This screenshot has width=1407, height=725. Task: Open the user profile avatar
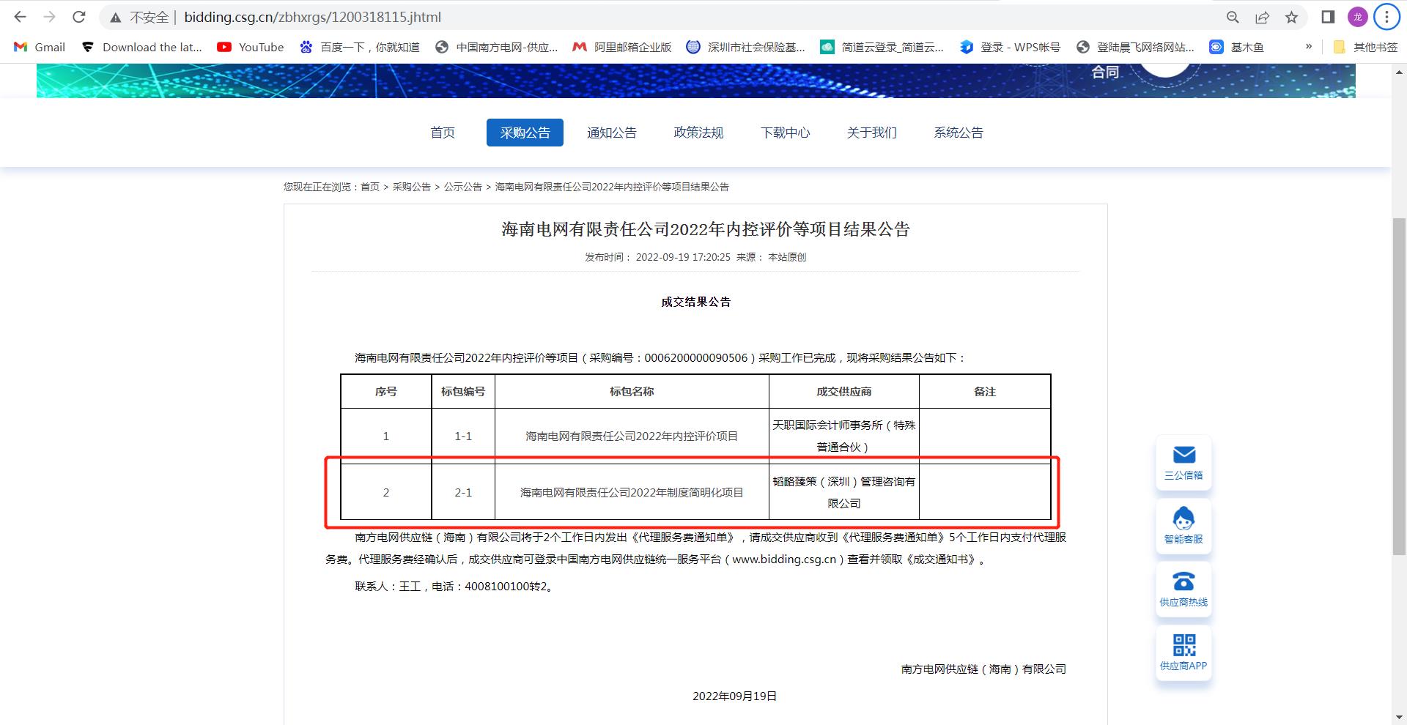(1357, 17)
